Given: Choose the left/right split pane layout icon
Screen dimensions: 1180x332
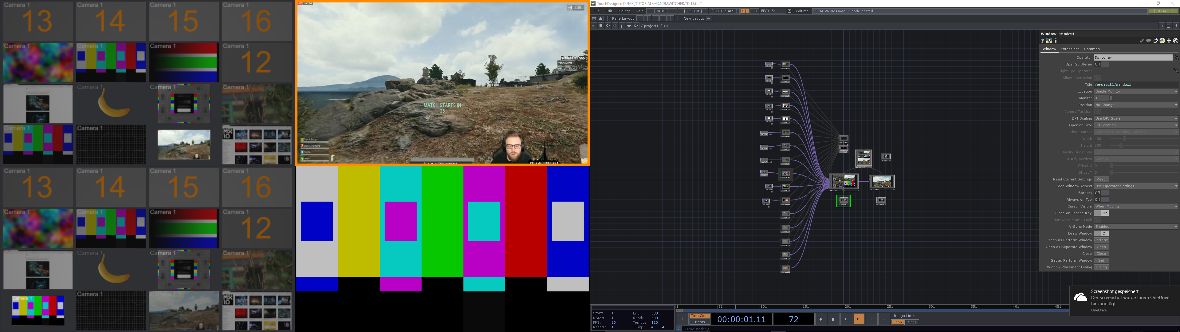Looking at the screenshot, I should (x=648, y=19).
